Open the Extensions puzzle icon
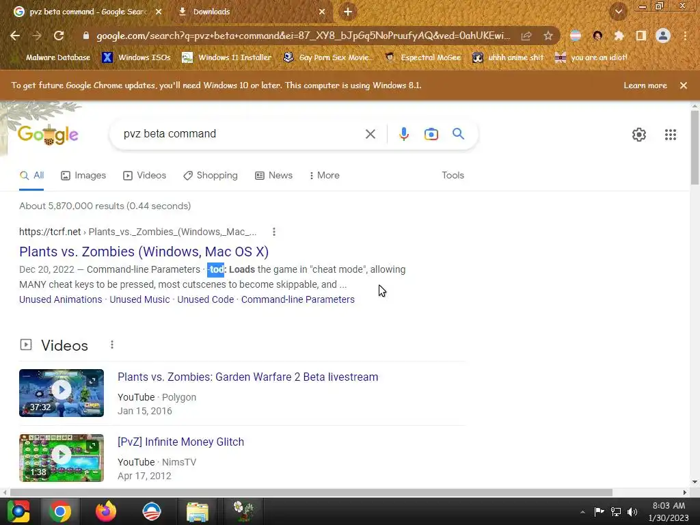The width and height of the screenshot is (700, 525). [619, 36]
